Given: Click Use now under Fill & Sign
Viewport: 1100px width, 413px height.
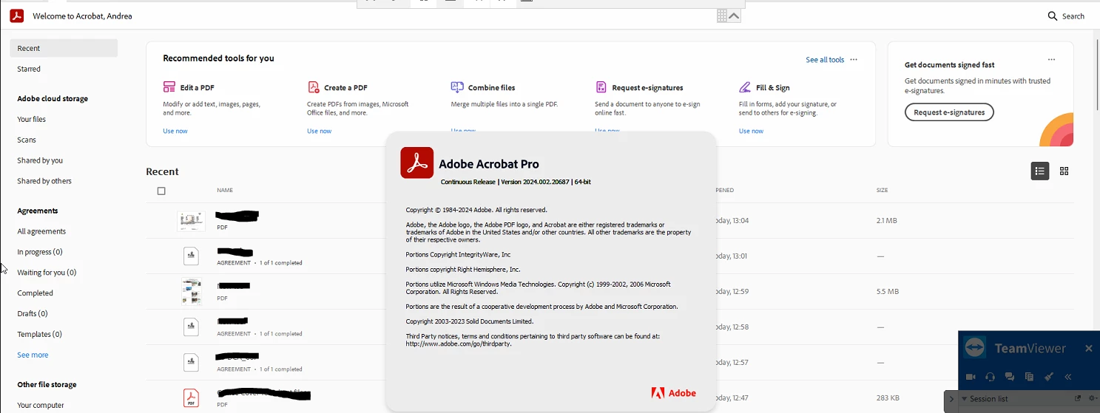Looking at the screenshot, I should point(751,131).
